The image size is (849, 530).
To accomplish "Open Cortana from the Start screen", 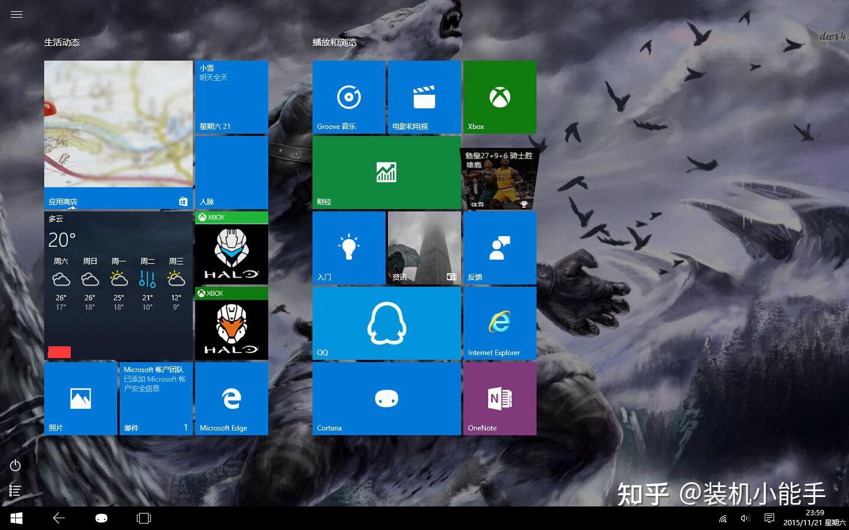I will tap(386, 398).
